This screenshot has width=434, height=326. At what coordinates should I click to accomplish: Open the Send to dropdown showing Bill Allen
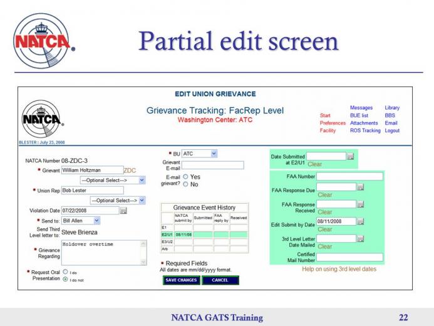[x=81, y=221]
